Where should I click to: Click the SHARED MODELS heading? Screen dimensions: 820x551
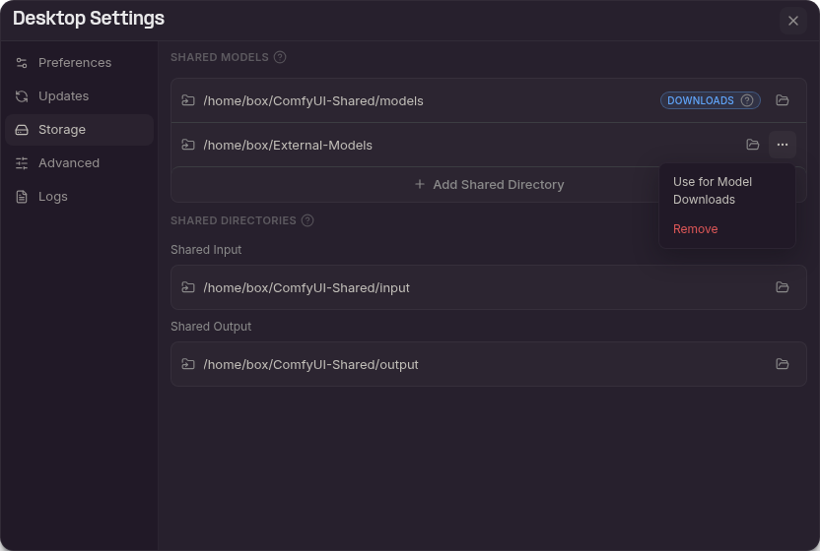(x=220, y=57)
